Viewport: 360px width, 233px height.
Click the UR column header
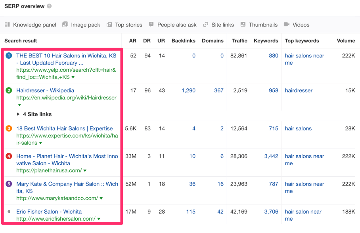tap(161, 41)
